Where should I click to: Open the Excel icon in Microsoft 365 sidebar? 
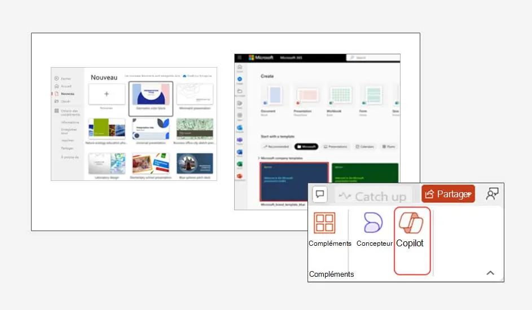(x=240, y=164)
